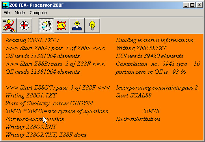The width and height of the screenshot is (205, 142).
Task: Open the Mode menu
Action: click(x=20, y=13)
